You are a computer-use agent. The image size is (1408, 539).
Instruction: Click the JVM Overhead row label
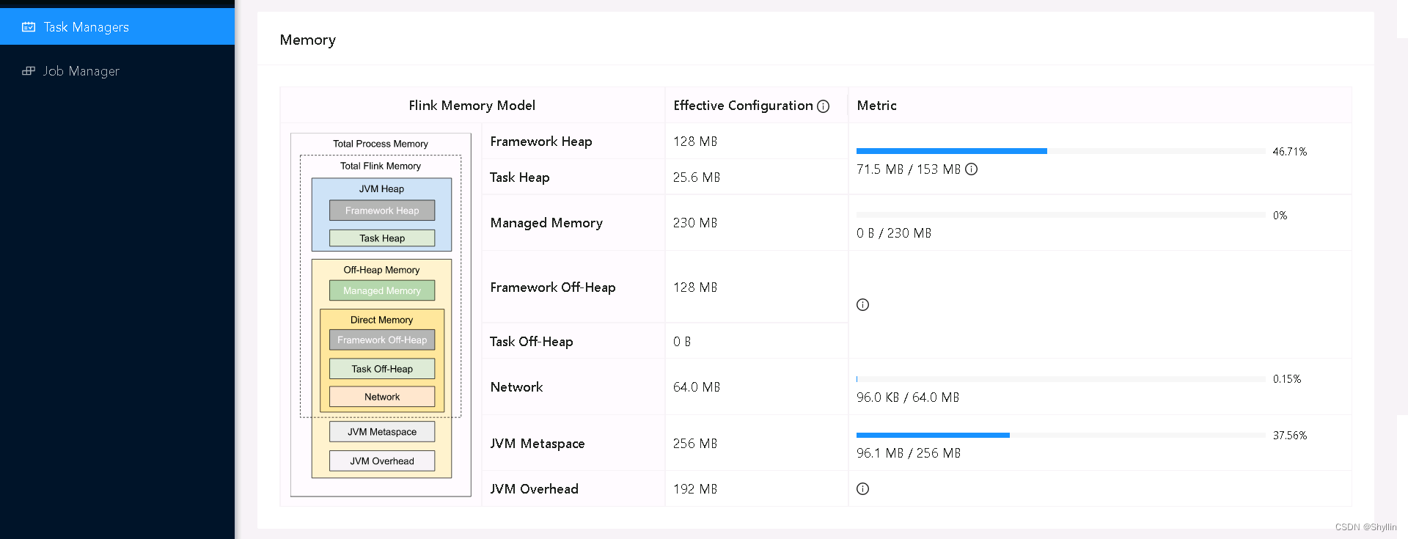[535, 489]
